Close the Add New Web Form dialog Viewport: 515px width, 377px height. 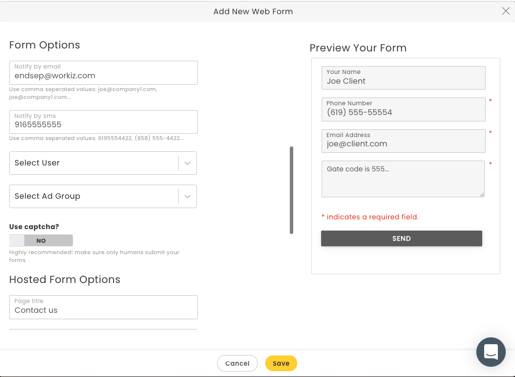506,11
